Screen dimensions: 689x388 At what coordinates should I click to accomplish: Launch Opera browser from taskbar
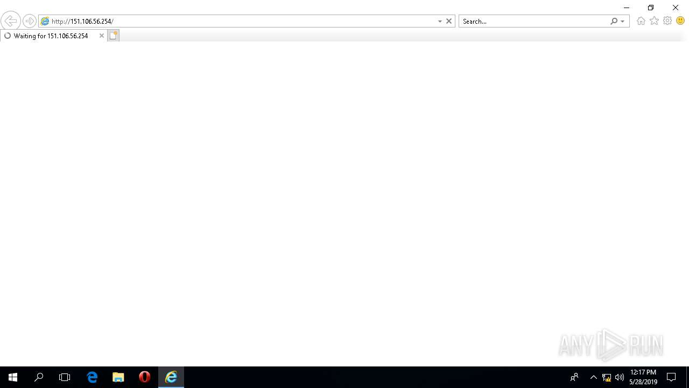click(x=144, y=377)
